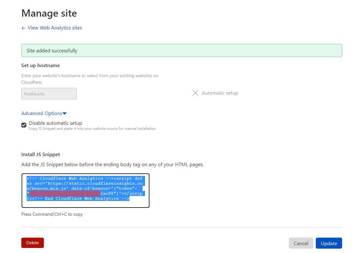Click the 'Press Command/Ctrl+C to copy' hint
Image resolution: width=354 pixels, height=253 pixels.
pyautogui.click(x=52, y=214)
